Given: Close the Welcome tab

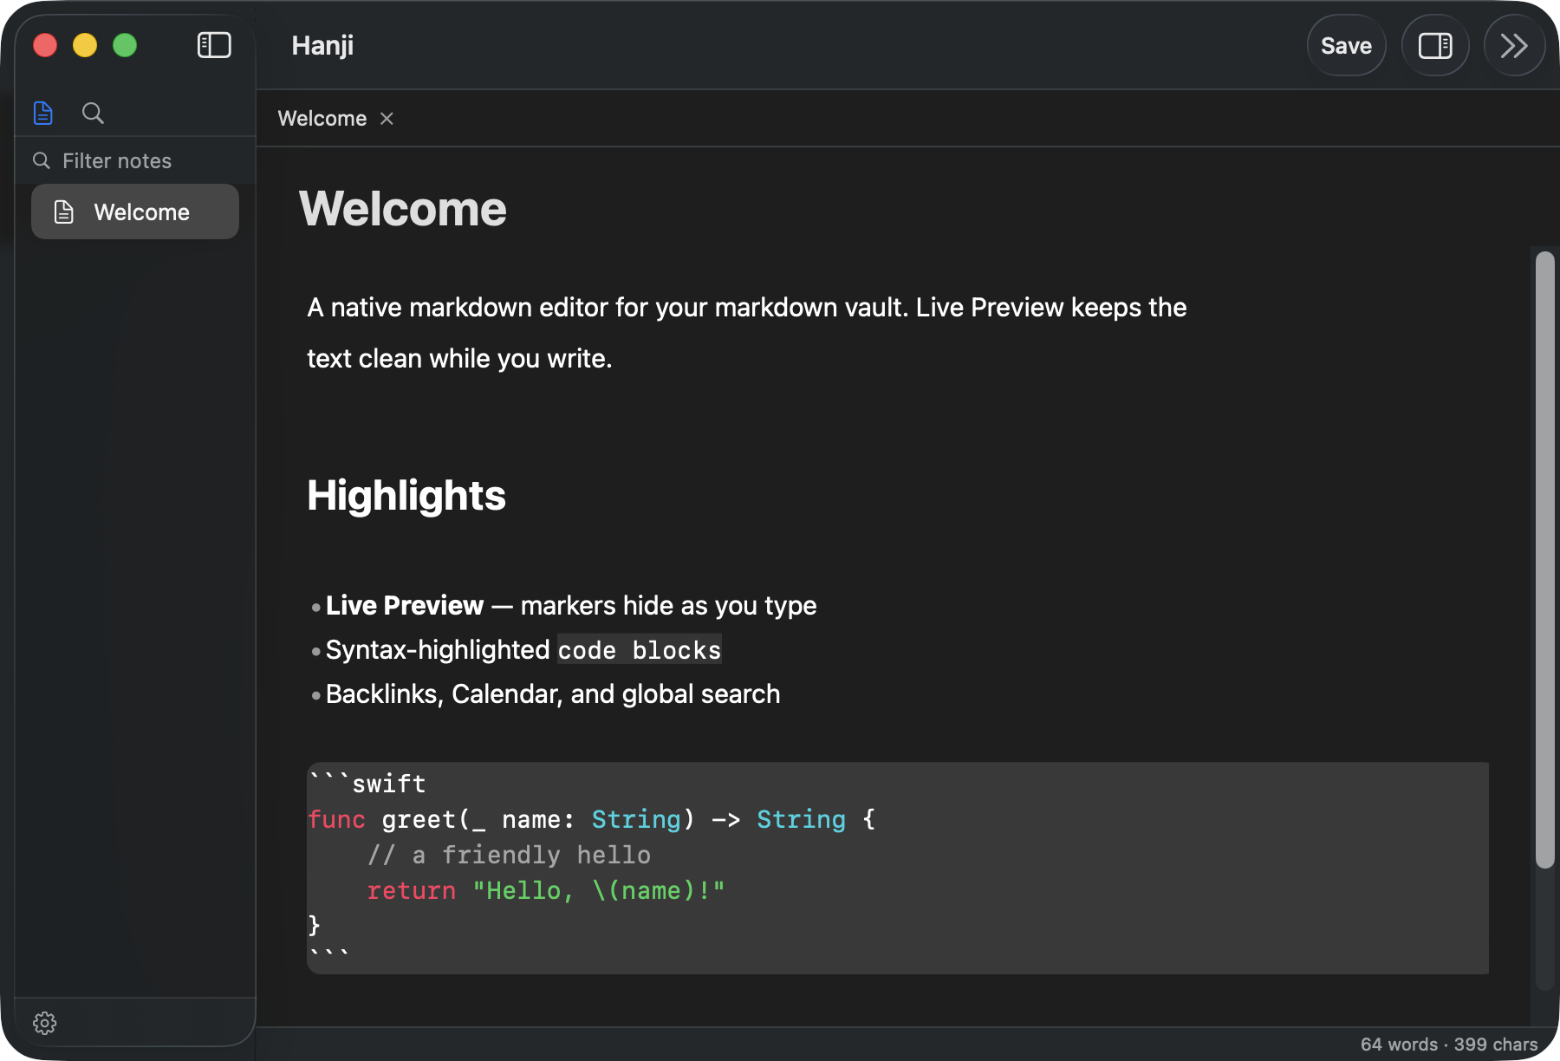Looking at the screenshot, I should (387, 119).
